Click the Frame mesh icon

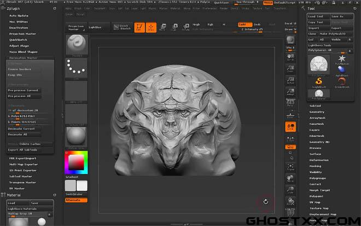click(x=290, y=167)
